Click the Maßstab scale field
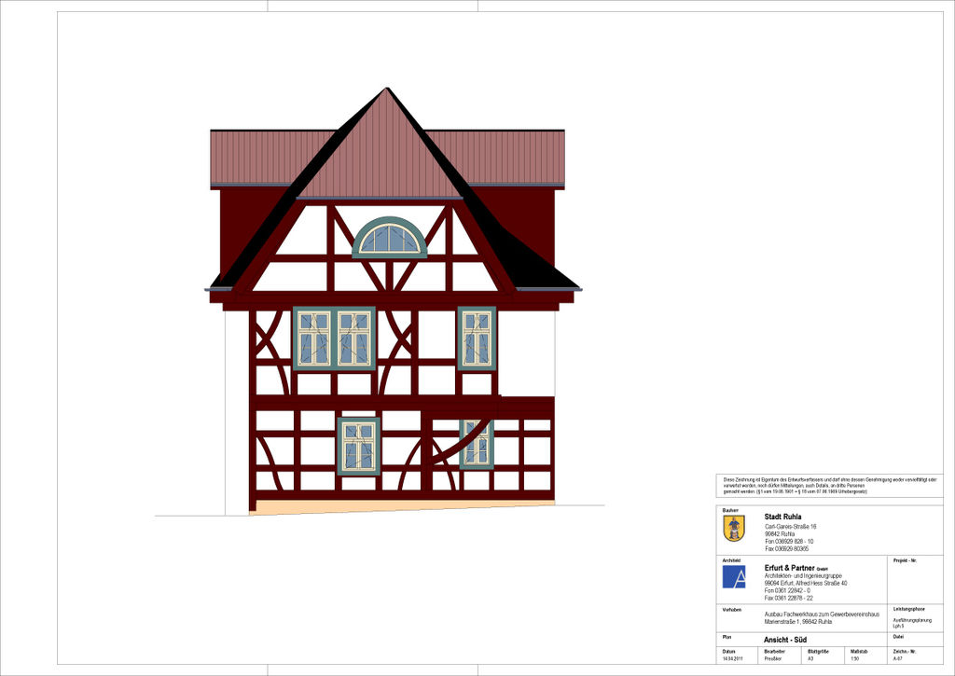The image size is (955, 676). click(x=858, y=655)
